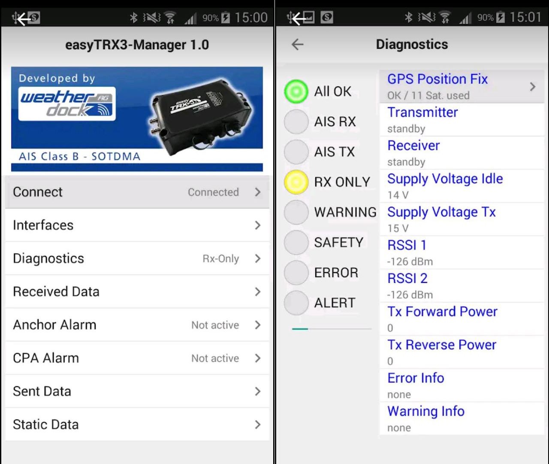This screenshot has height=464, width=549.
Task: Select the RSSI 2 item
Action: point(462,286)
